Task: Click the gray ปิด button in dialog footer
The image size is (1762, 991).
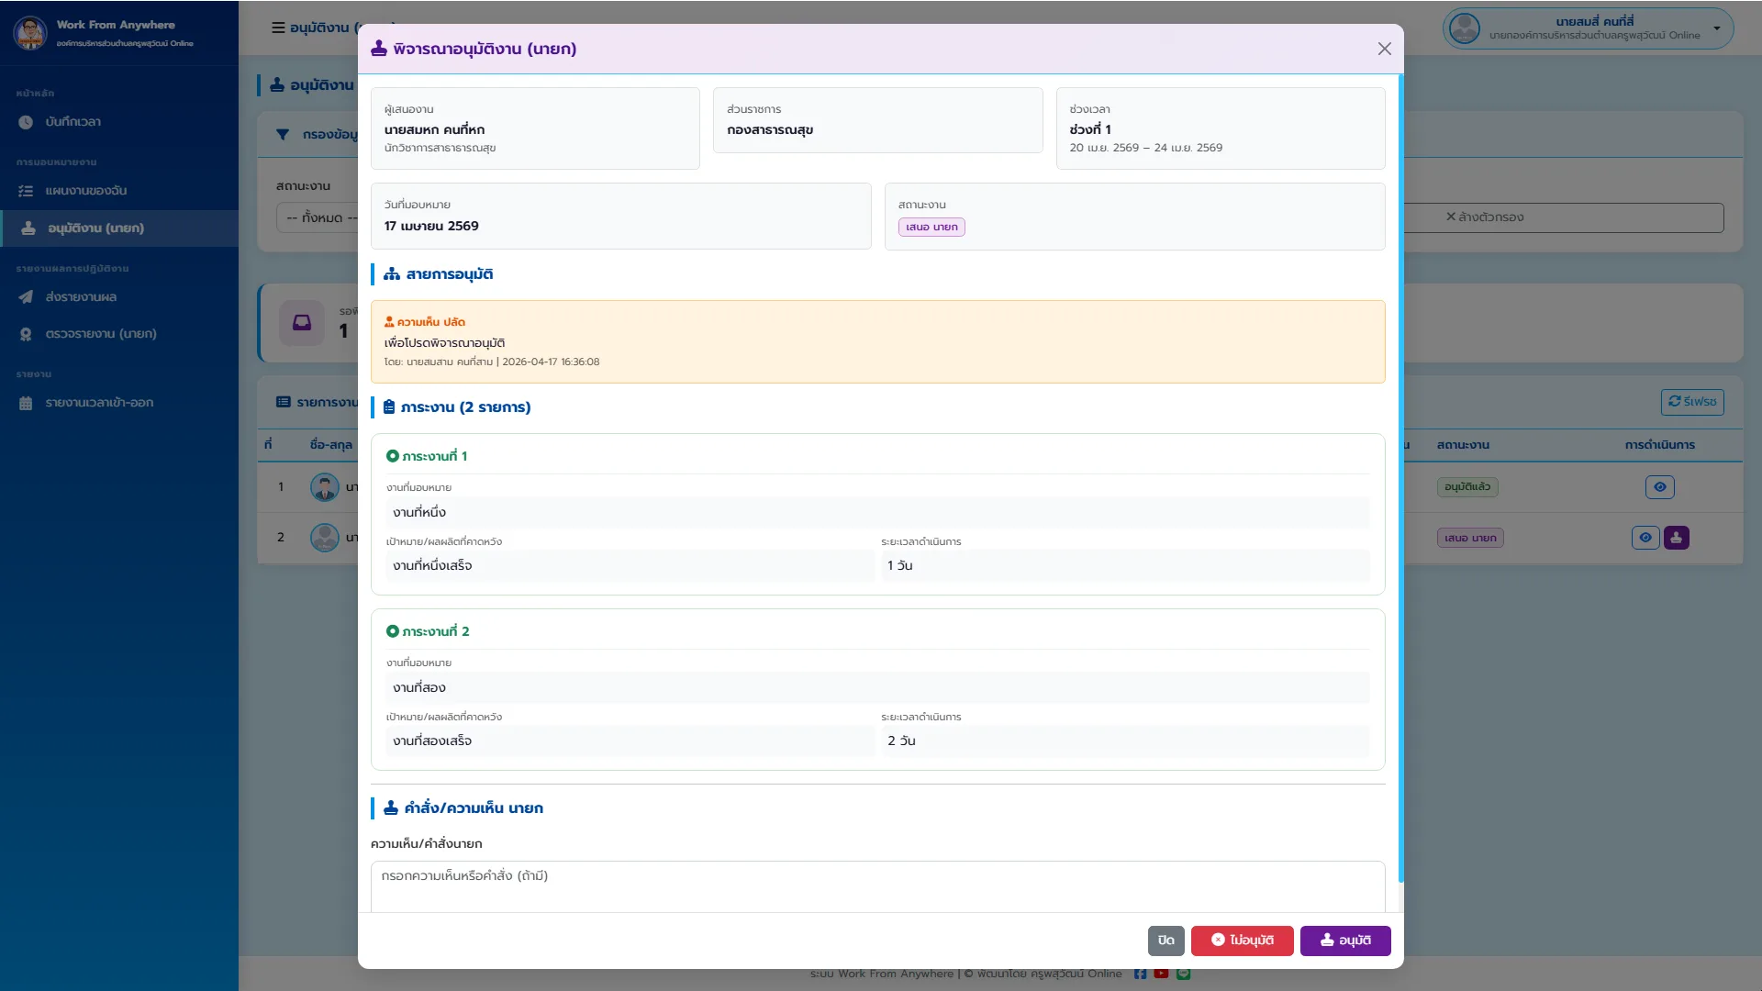Action: coord(1166,941)
